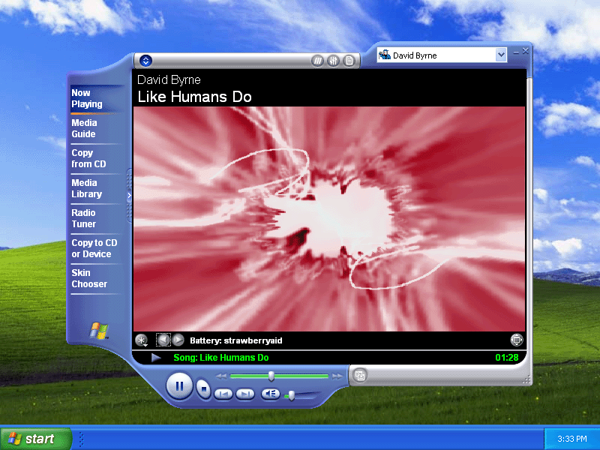Show the equalizer and settings pane
The width and height of the screenshot is (600, 450).
pos(333,61)
